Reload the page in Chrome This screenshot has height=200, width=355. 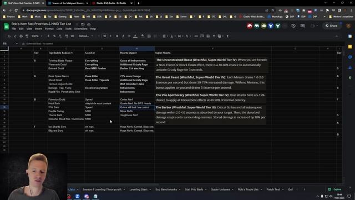(x=16, y=10)
